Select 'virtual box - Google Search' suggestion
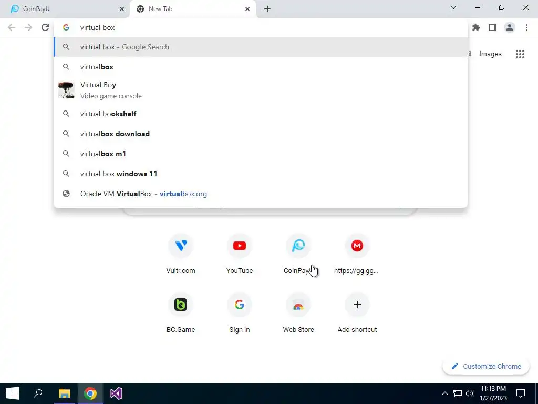Viewport: 538px width, 404px height. [x=261, y=47]
